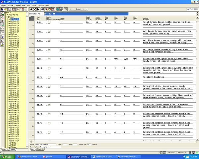This screenshot has height=159, width=199.
Task: Open the Options menu
Action: (x=41, y=5)
